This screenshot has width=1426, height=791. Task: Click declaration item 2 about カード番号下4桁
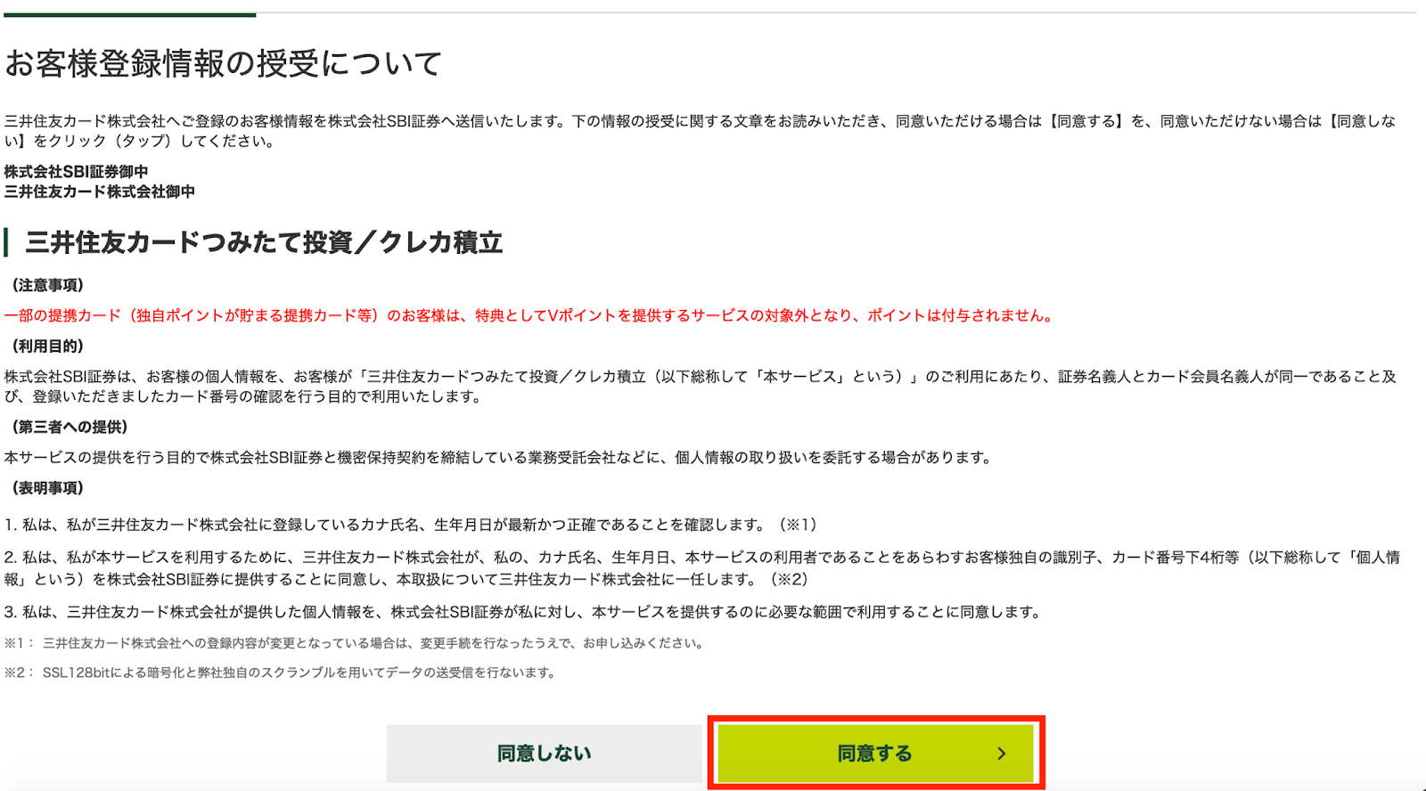point(702,568)
